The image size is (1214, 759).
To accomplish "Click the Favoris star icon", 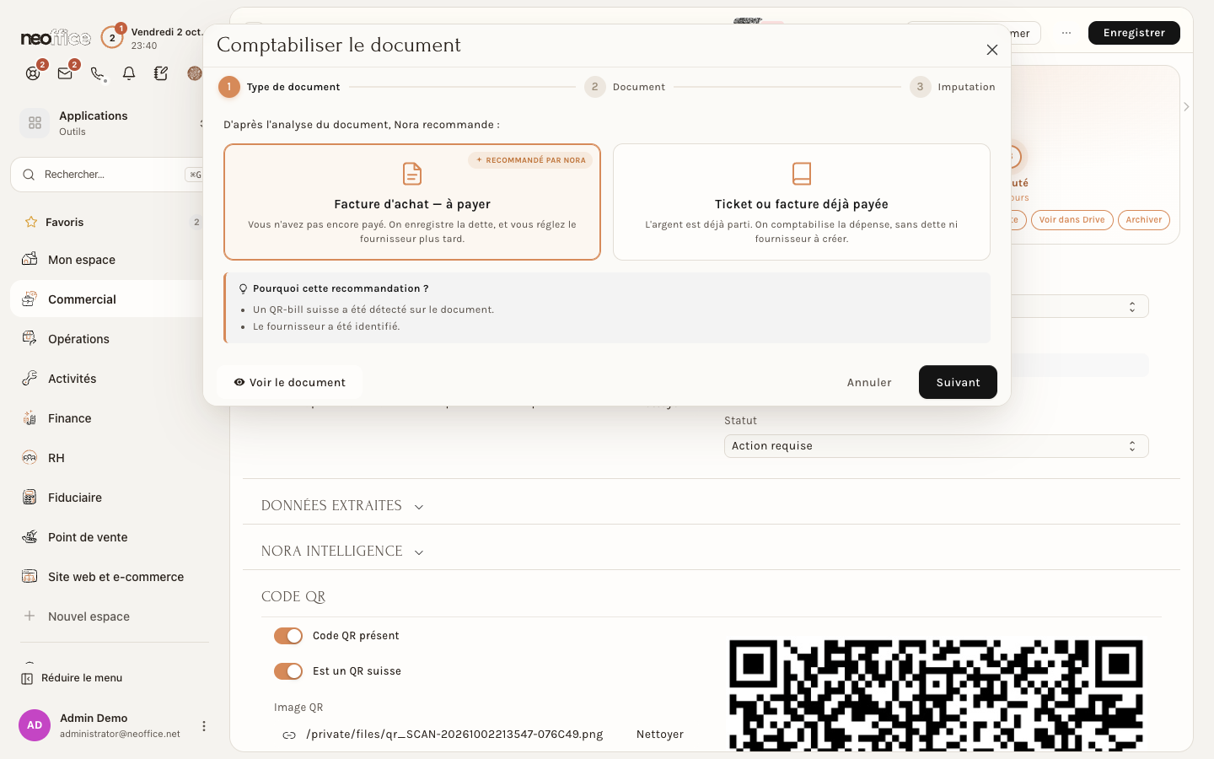I will tap(31, 222).
